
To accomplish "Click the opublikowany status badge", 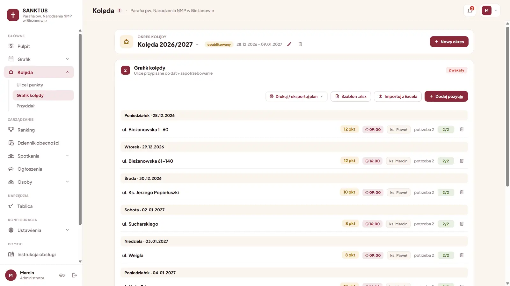I will [219, 44].
